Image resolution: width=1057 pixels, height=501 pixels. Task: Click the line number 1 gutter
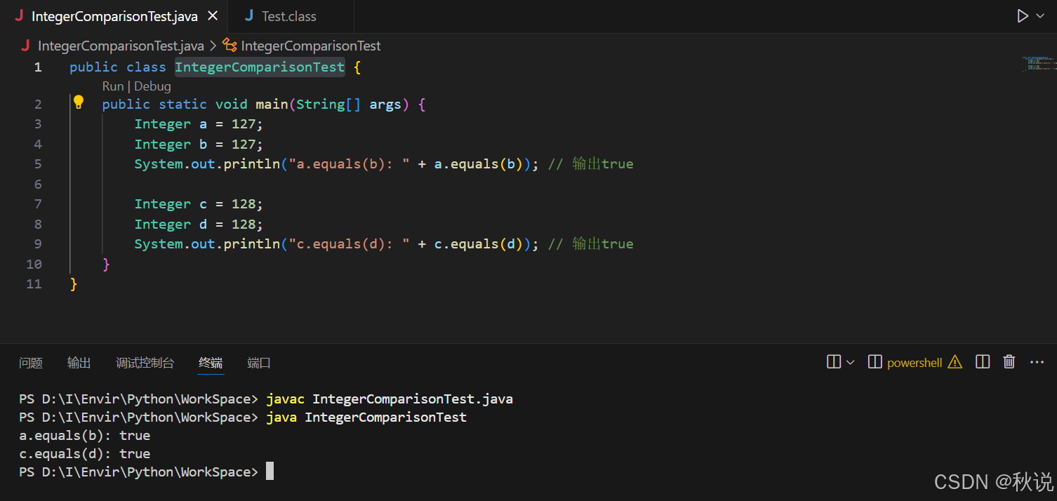(x=38, y=67)
